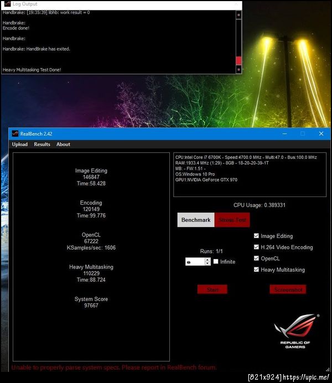Click the Heavy Multitasking score 110229

click(91, 273)
